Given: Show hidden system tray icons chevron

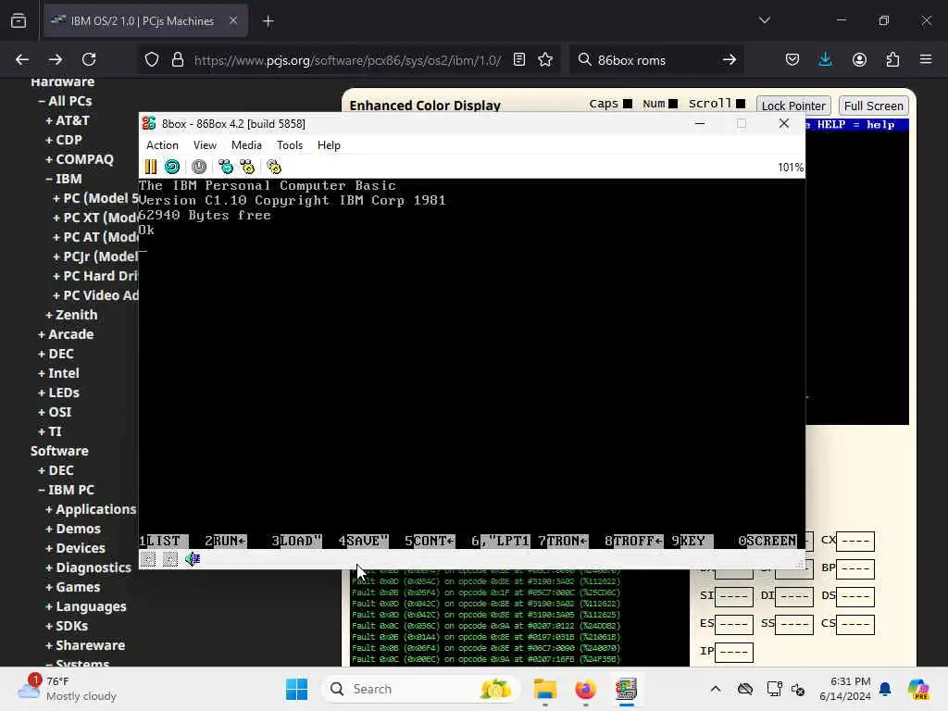Looking at the screenshot, I should 716,689.
